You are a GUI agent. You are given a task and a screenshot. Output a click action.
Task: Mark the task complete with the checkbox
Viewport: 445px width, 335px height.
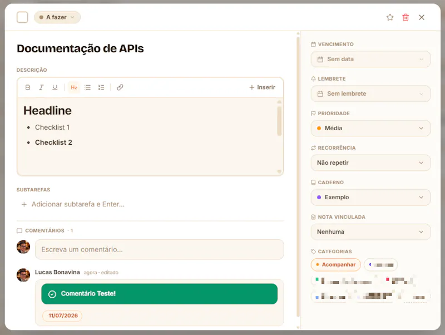click(x=22, y=17)
